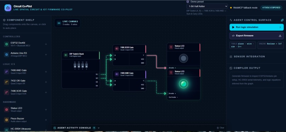This screenshot has width=286, height=132.
Task: Toggle DIP switch S4 on the switch bank
Action: 87,66
